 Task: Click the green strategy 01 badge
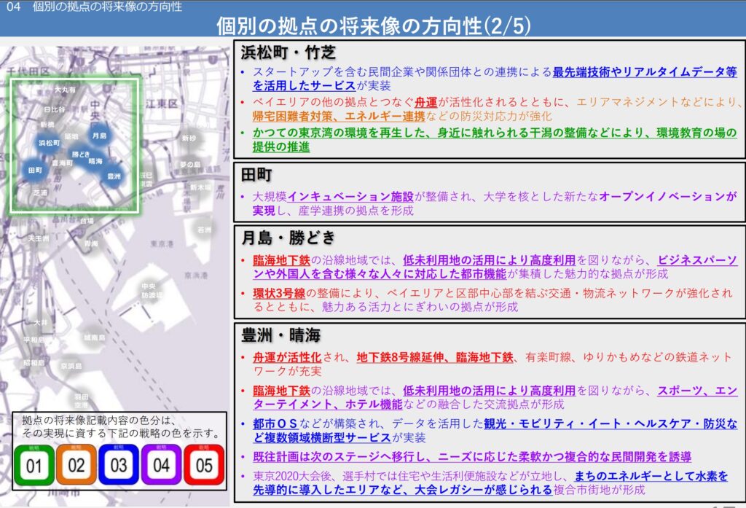tap(34, 465)
